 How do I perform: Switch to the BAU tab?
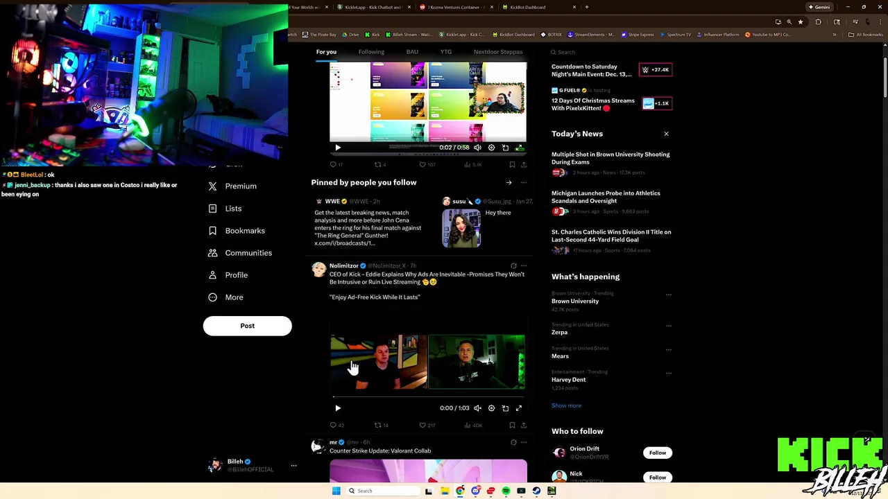(x=412, y=52)
